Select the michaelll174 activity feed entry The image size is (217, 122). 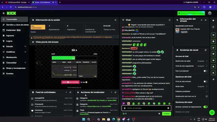point(52,99)
